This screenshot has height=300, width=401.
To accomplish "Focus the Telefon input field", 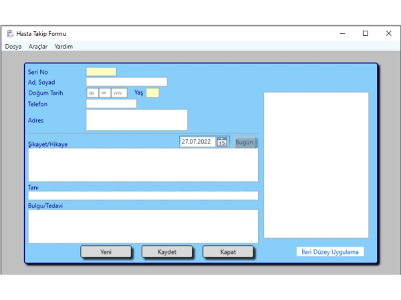I will 111,104.
